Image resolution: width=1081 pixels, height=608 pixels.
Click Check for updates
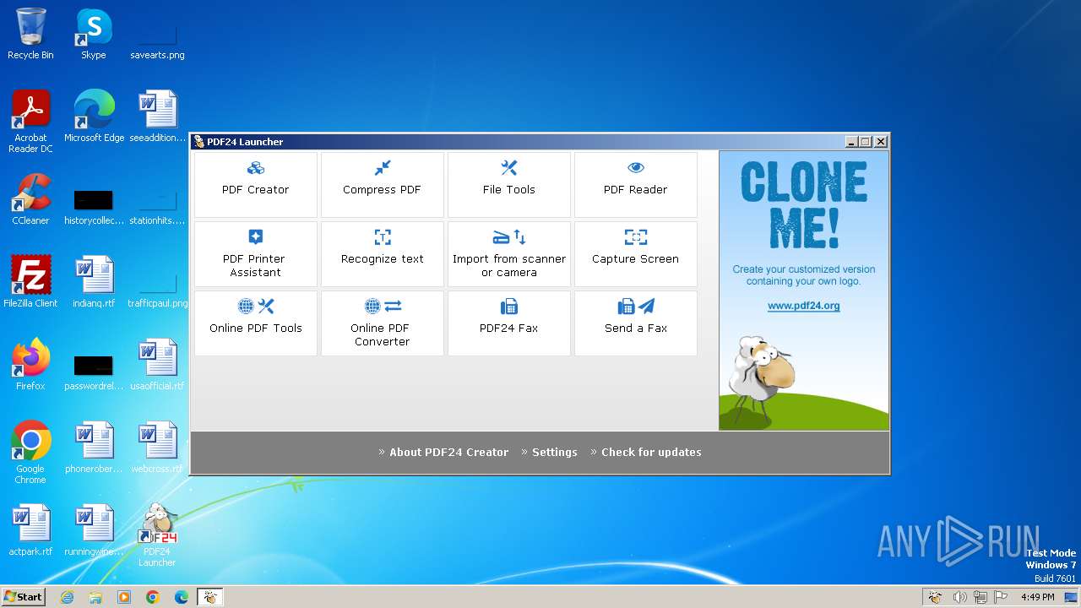[x=651, y=452]
